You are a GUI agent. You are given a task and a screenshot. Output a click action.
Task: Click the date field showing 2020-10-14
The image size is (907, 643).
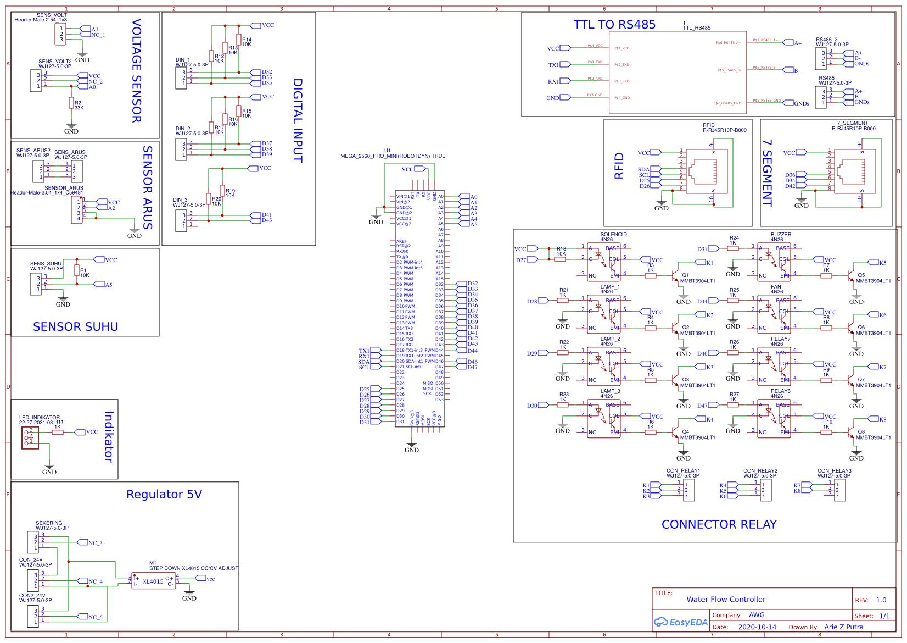tap(757, 627)
